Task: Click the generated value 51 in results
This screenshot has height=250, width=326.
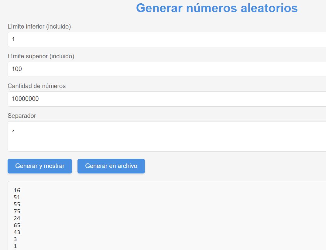Action: coord(17,197)
